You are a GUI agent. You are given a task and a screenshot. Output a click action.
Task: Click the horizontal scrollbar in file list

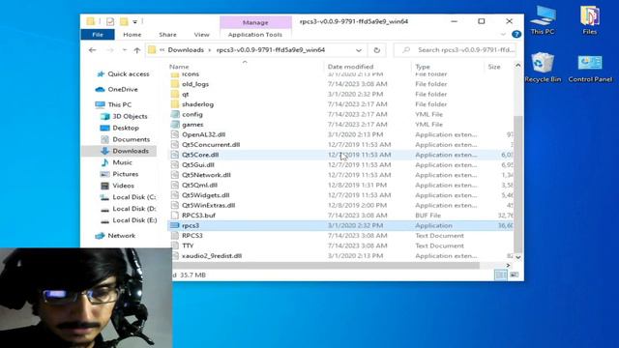pyautogui.click(x=326, y=265)
